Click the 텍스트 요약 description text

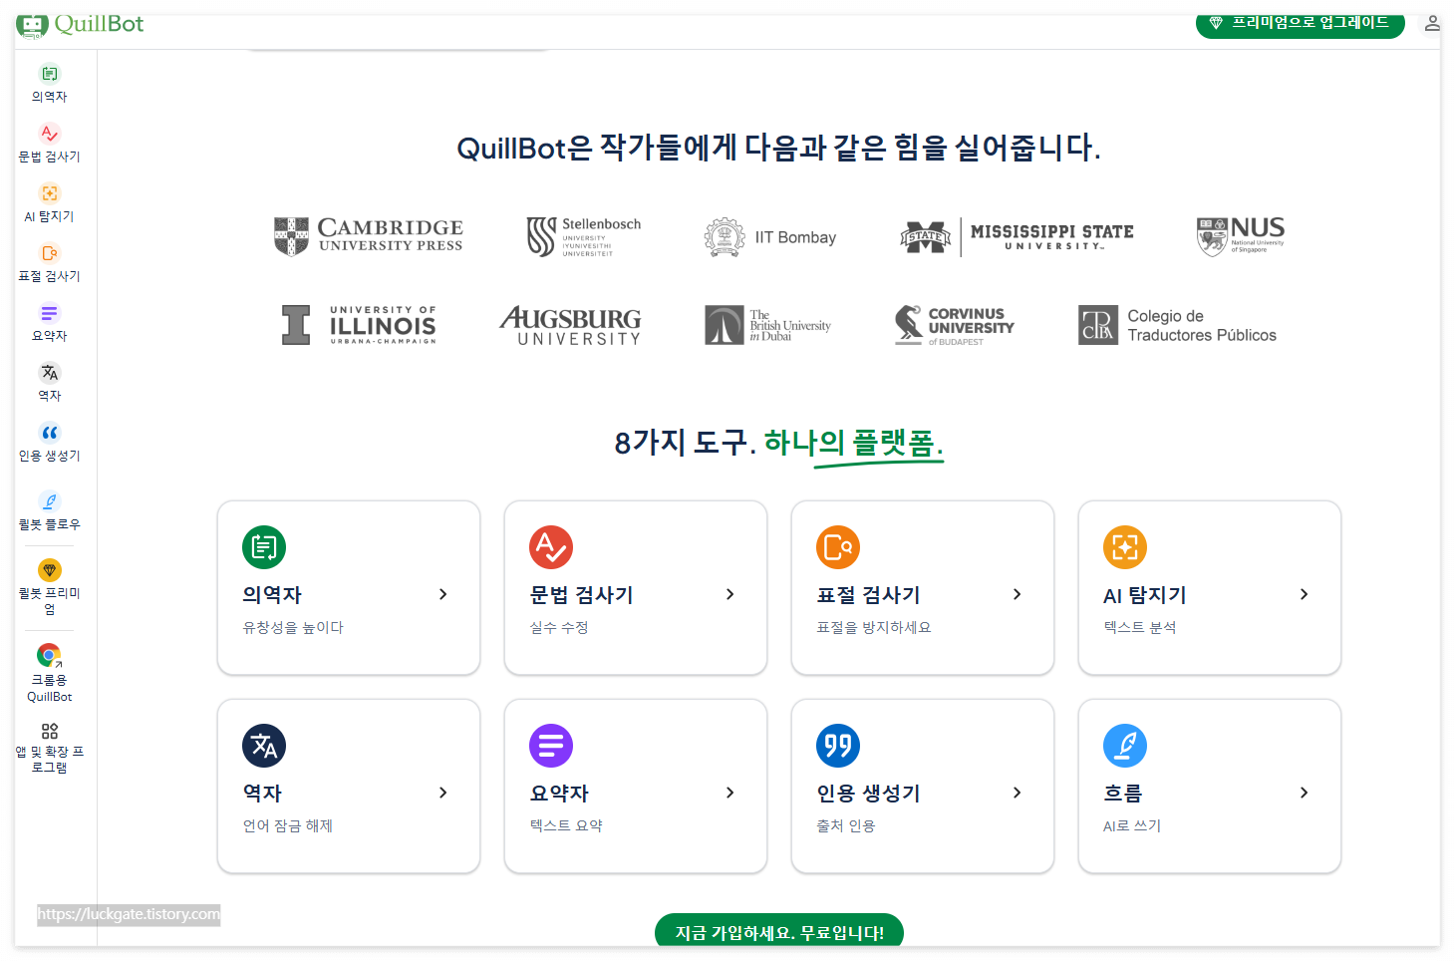(x=566, y=825)
